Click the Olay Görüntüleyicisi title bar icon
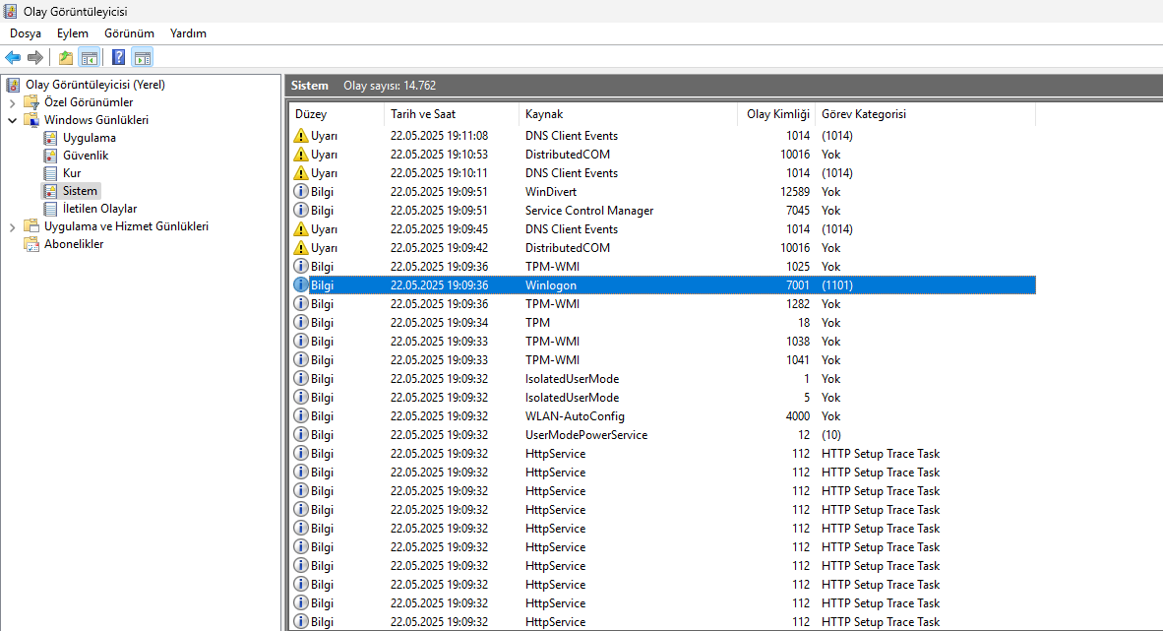 coord(11,11)
